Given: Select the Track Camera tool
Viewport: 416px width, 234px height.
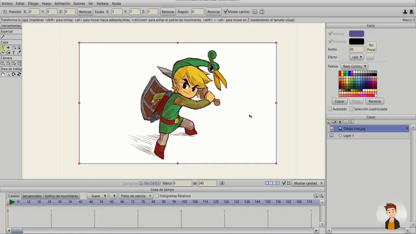Looking at the screenshot, I should pos(3,63).
